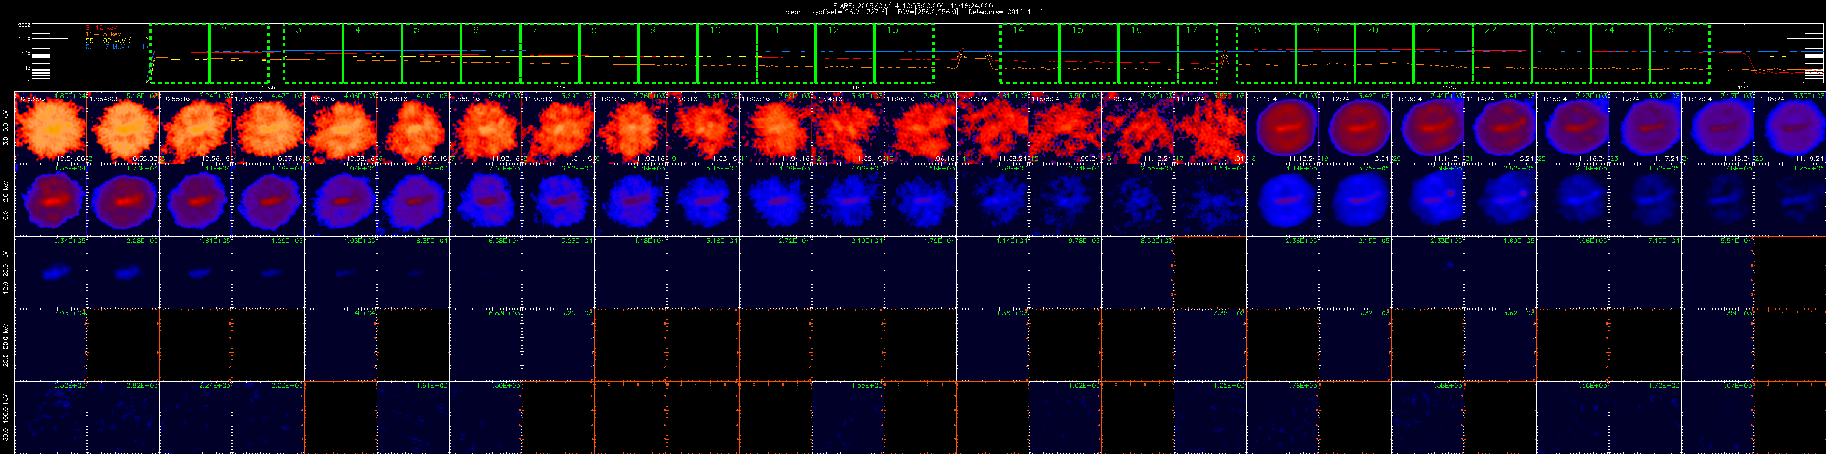Click the narrow interval 17 on the light curve
This screenshot has width=1826, height=454.
pyautogui.click(x=1197, y=53)
